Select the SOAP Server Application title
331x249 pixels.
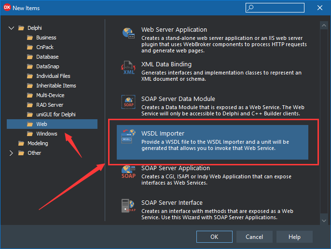176,168
